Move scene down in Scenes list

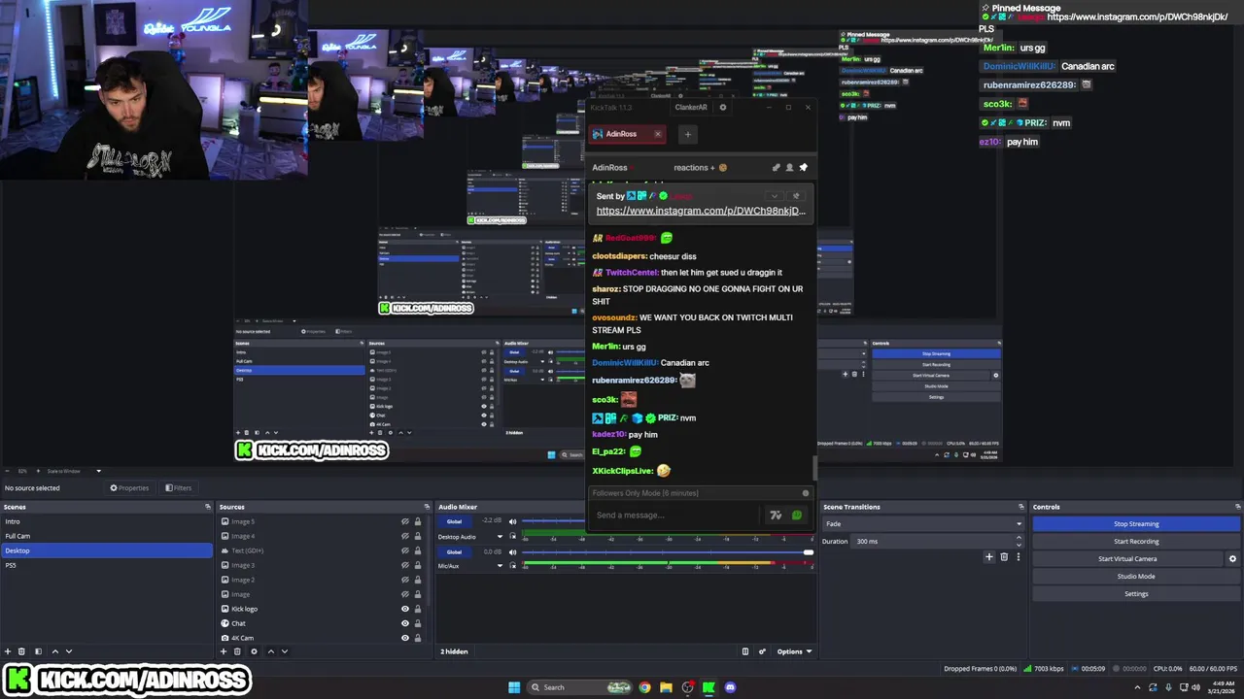pos(68,651)
